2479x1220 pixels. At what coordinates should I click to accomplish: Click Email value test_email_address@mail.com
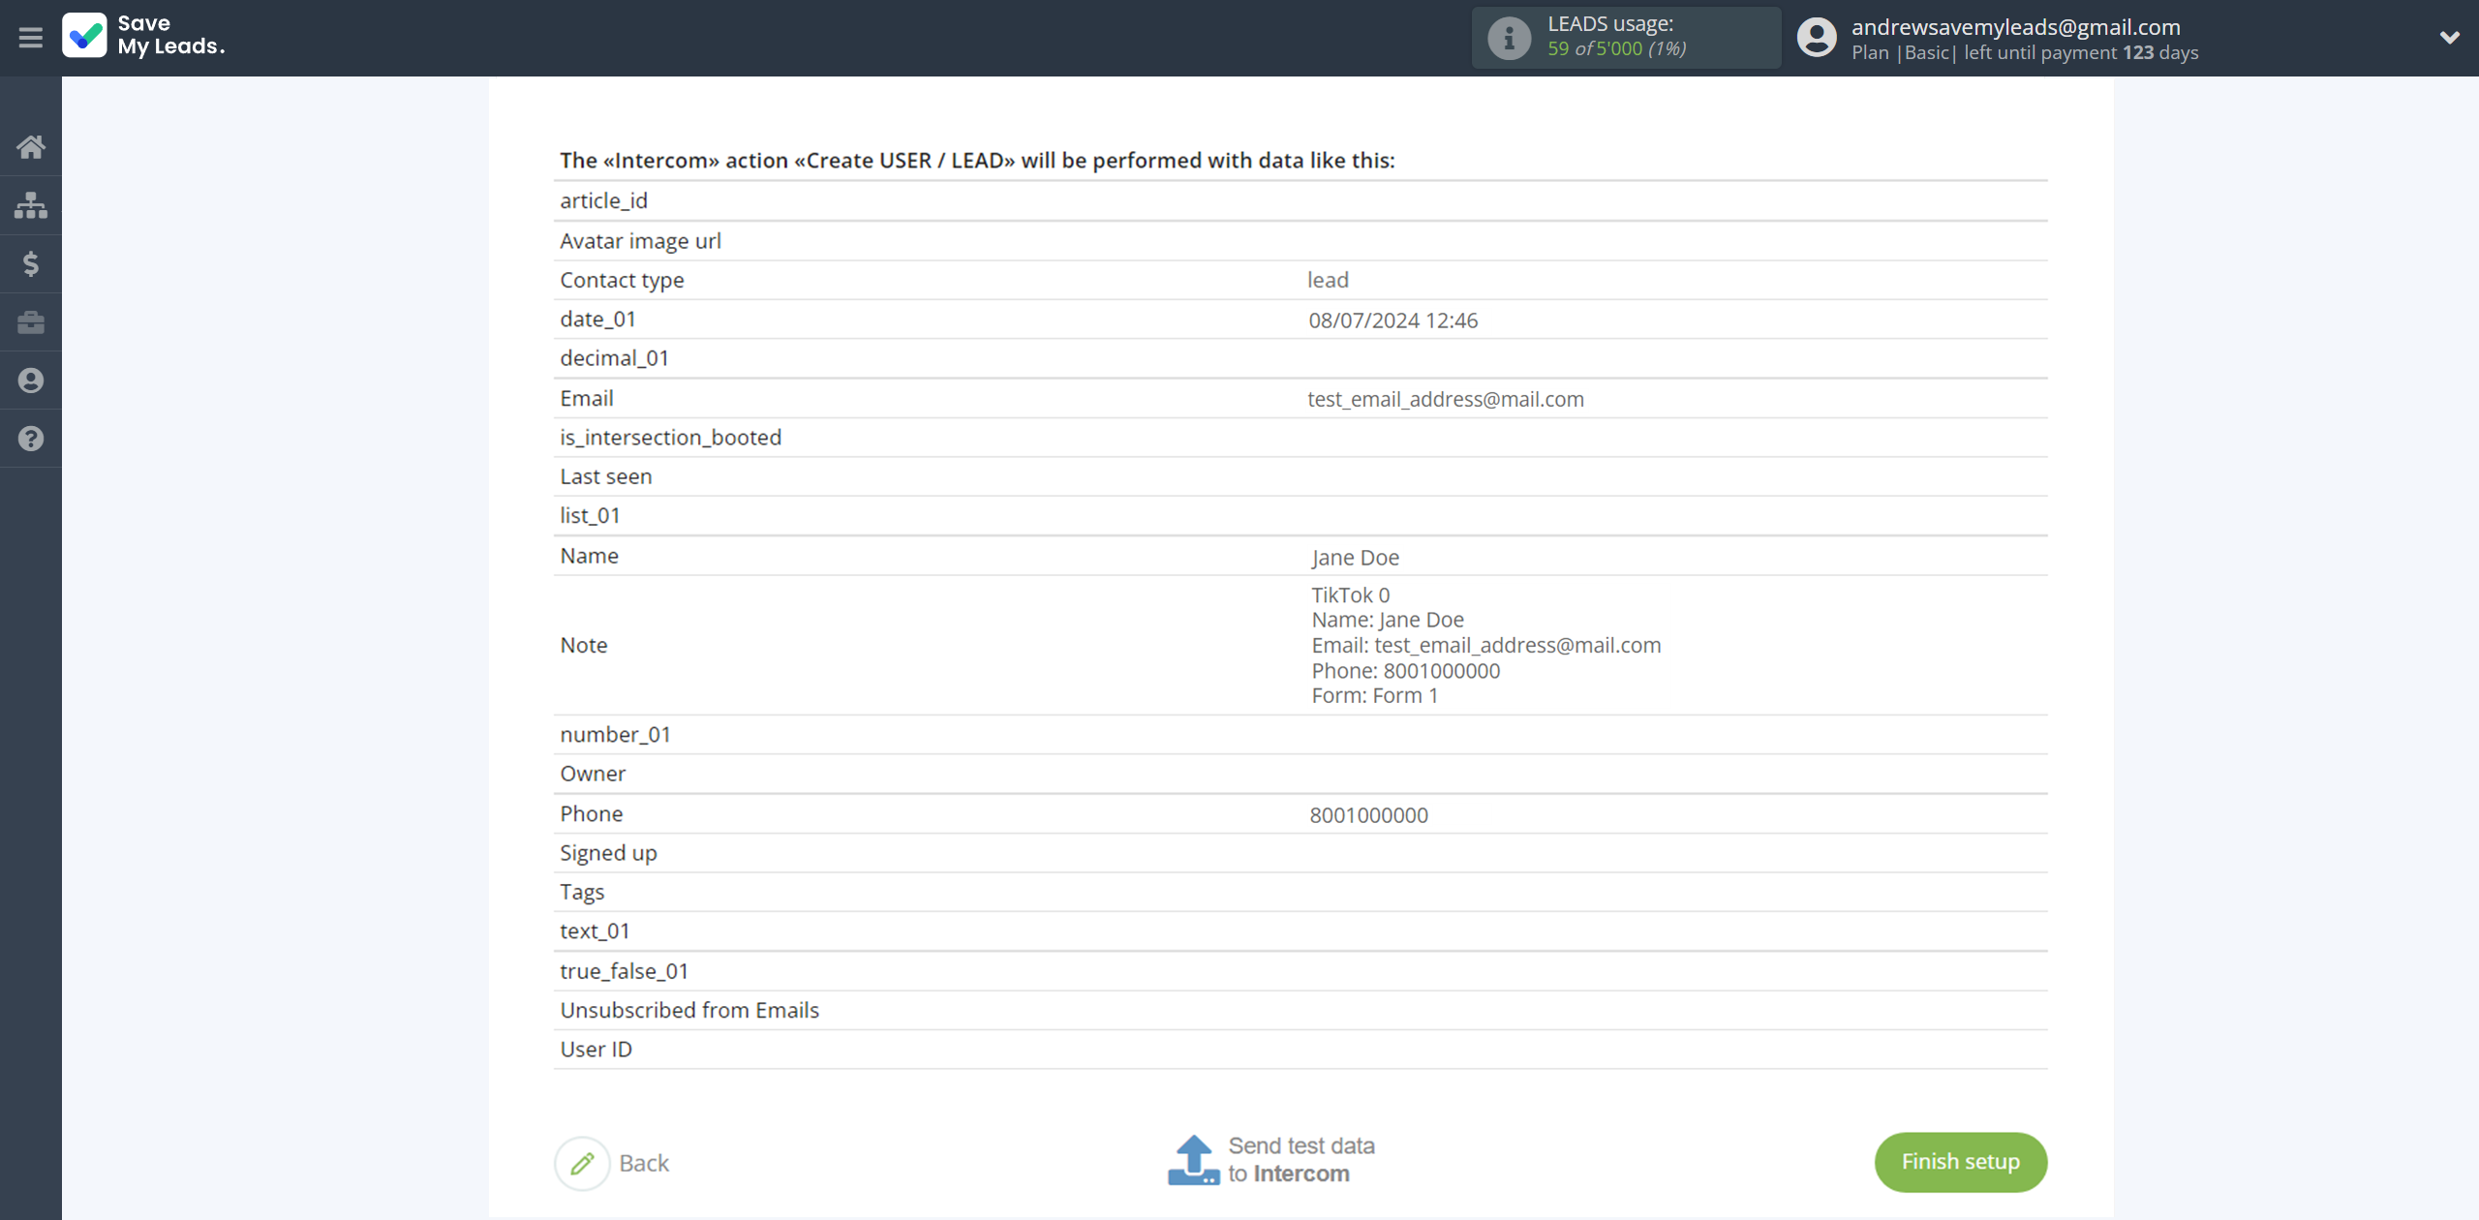click(x=1446, y=399)
